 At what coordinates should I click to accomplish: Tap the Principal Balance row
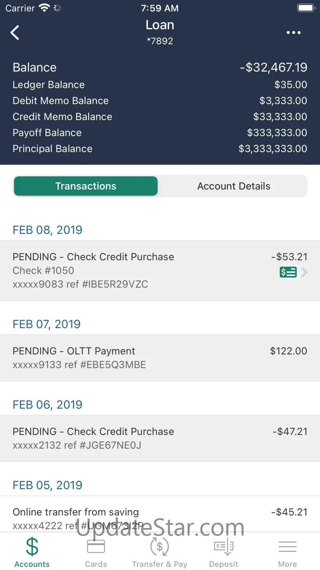(160, 149)
